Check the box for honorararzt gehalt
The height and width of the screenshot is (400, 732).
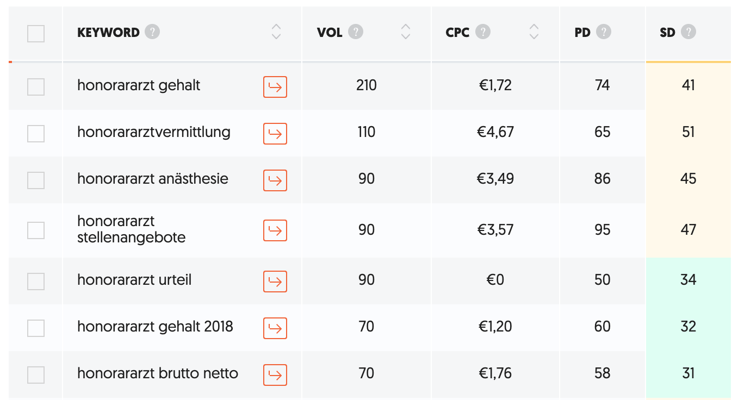pyautogui.click(x=36, y=87)
